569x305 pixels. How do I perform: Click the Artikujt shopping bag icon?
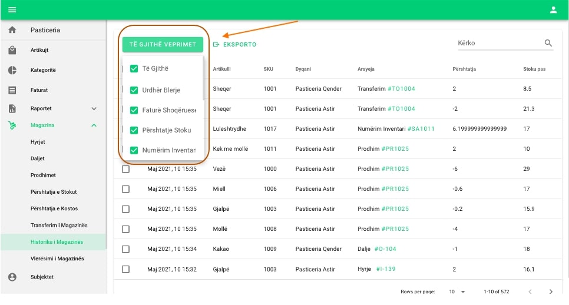click(12, 51)
